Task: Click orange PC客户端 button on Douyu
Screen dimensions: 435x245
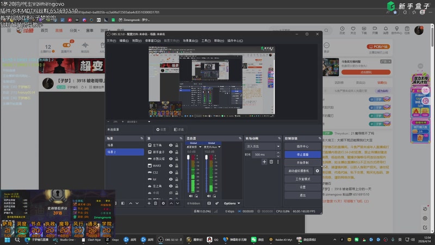Action: pyautogui.click(x=378, y=47)
